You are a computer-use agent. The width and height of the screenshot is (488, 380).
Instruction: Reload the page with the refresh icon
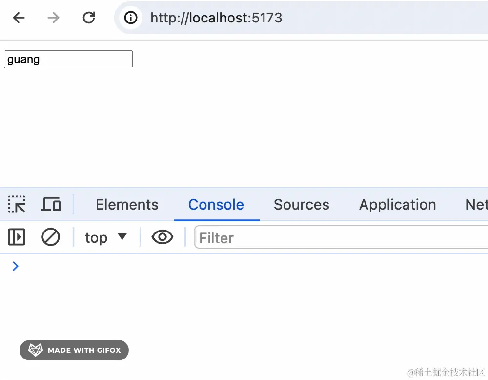pos(89,18)
